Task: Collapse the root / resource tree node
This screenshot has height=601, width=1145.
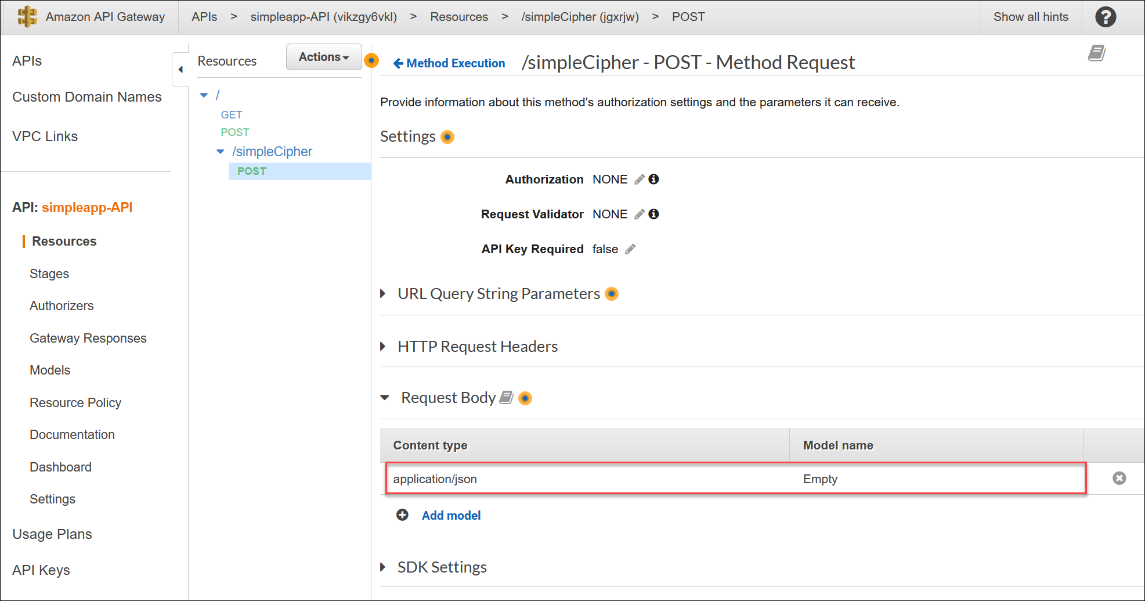Action: 204,95
